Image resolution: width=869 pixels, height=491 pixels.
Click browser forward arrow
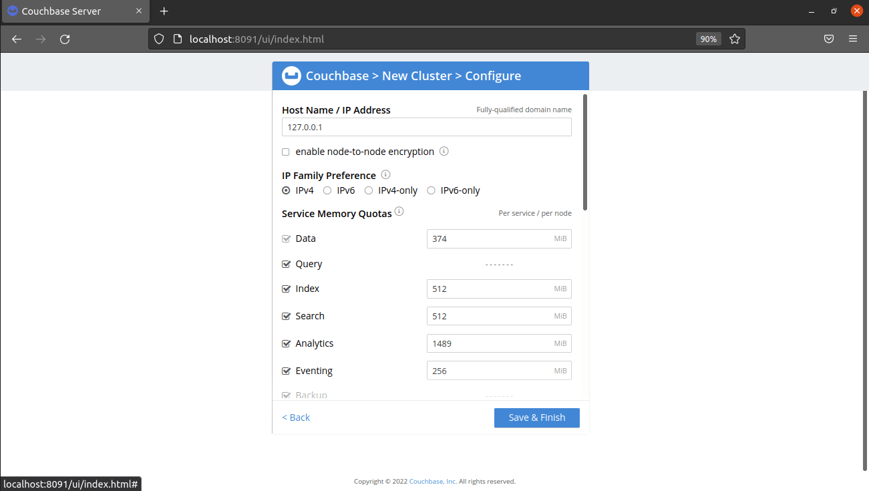(41, 39)
